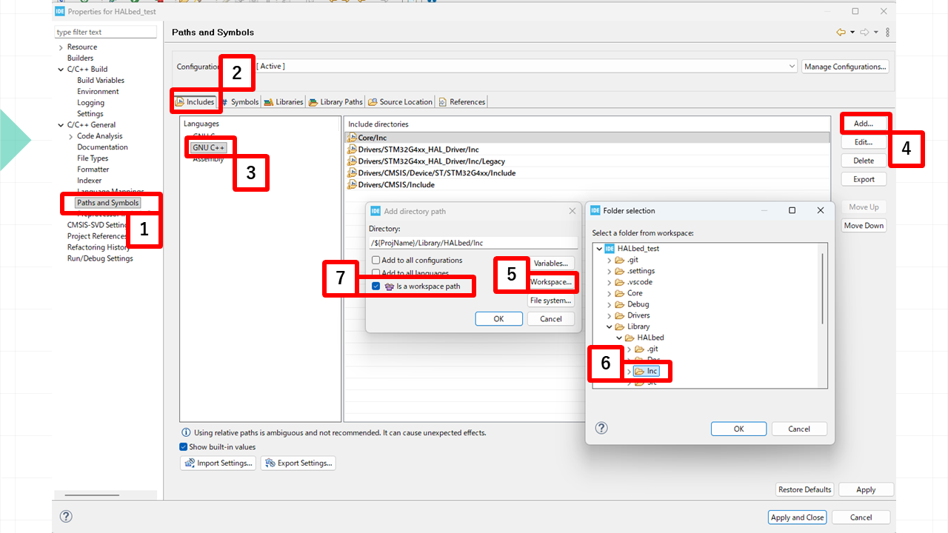This screenshot has width=948, height=533.
Task: Switch to the Symbols tab
Action: 240,102
